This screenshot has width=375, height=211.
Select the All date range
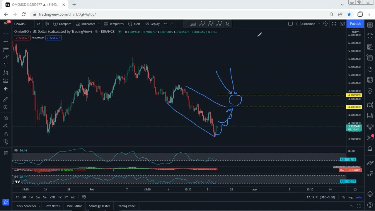click(x=73, y=198)
